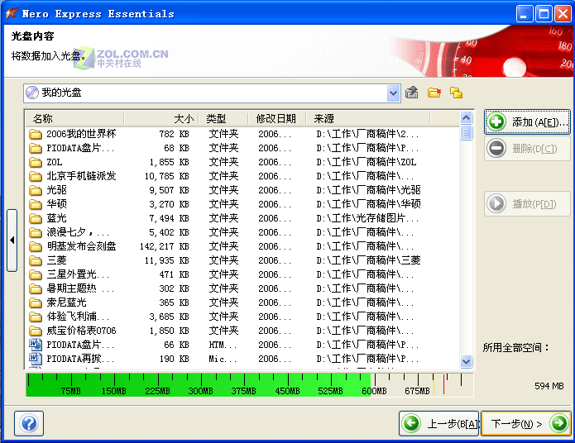The image size is (575, 443).
Task: Select the 华硕 folder icon
Action: [36, 204]
